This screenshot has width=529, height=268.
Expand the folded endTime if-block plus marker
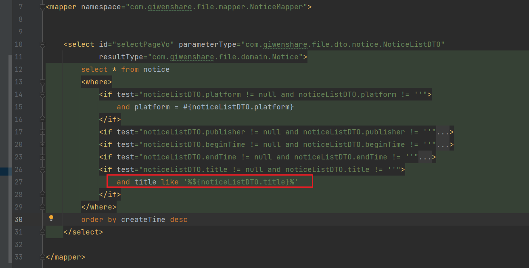(42, 157)
